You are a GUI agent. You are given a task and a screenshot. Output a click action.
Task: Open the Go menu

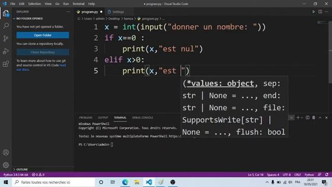click(57, 4)
